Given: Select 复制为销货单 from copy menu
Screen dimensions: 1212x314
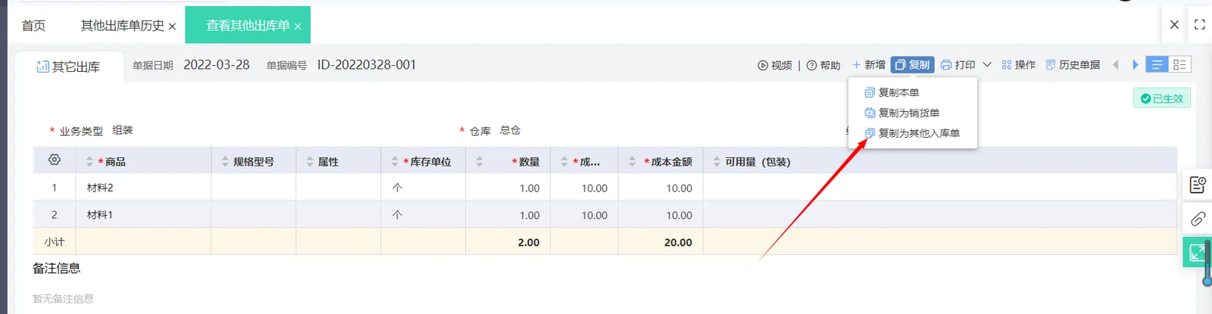Looking at the screenshot, I should click(901, 113).
